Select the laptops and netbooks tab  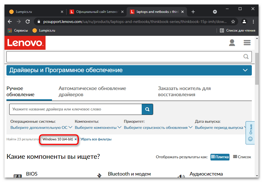click(x=156, y=12)
